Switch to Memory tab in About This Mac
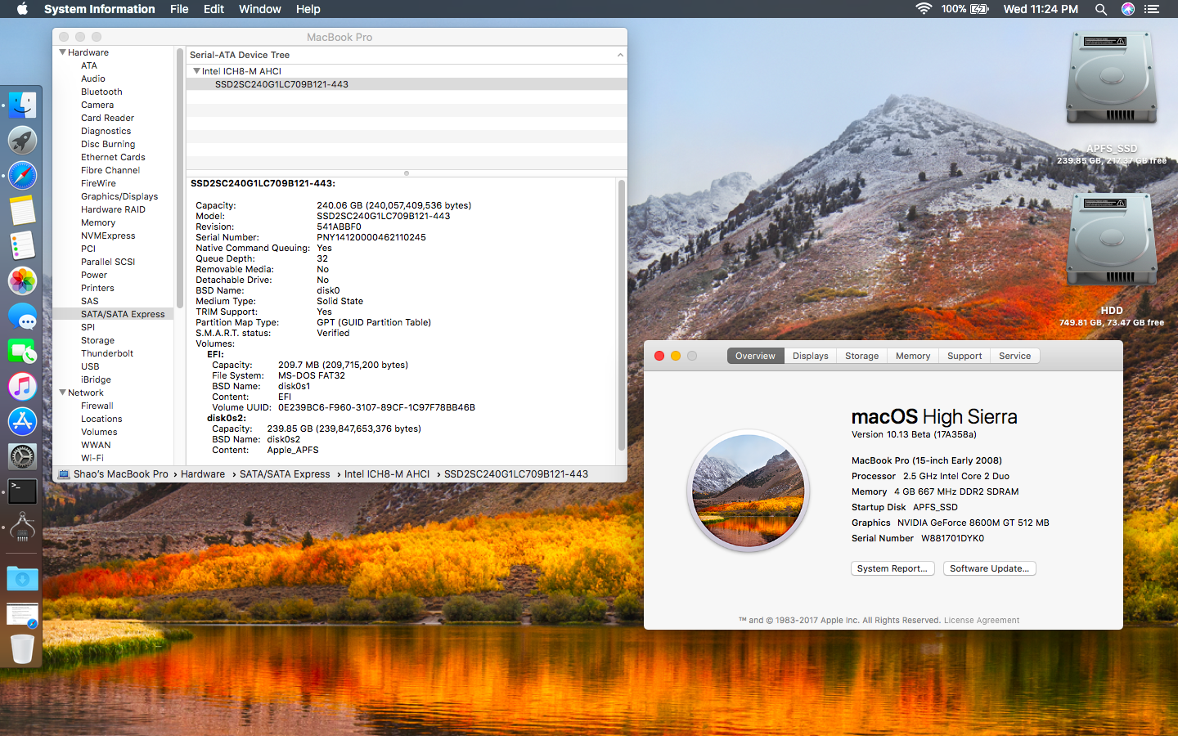This screenshot has width=1178, height=736. coord(913,356)
